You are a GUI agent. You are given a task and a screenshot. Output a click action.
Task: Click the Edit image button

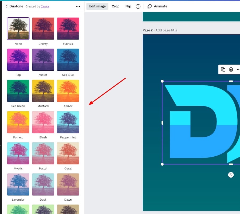click(x=97, y=6)
